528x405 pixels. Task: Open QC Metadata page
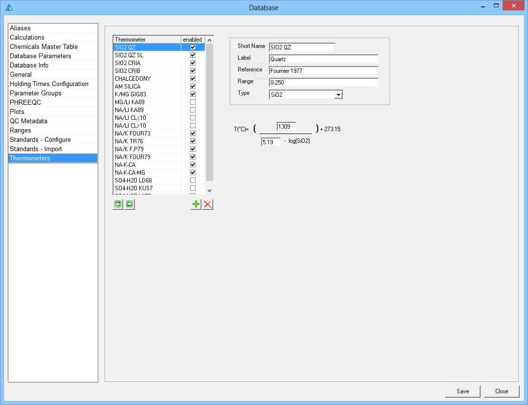53,121
